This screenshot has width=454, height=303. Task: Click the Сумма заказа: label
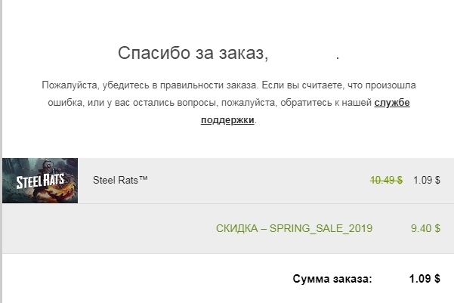coord(332,279)
